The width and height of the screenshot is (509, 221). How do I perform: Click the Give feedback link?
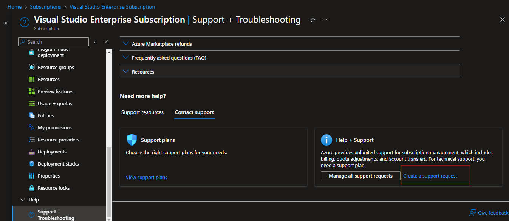point(493,213)
